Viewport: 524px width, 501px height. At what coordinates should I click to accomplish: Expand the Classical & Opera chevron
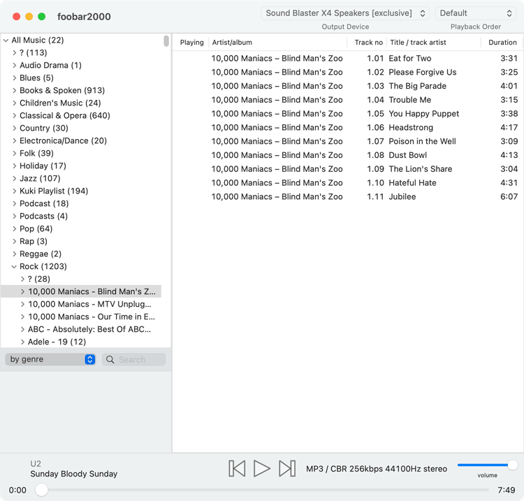15,115
